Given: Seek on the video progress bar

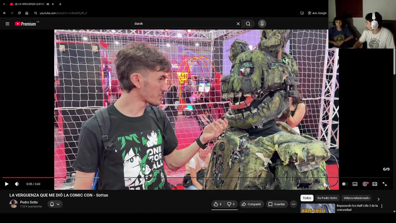Looking at the screenshot, I should pos(196,177).
